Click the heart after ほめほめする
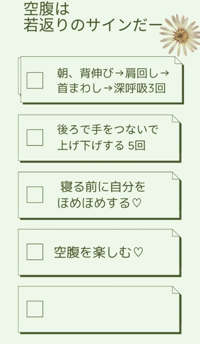 (x=137, y=203)
